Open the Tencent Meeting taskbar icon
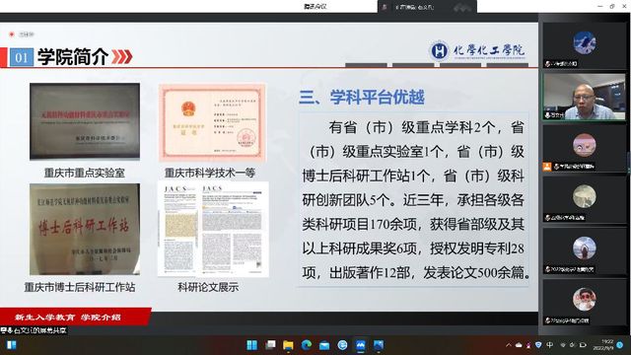The width and height of the screenshot is (631, 355). [x=360, y=345]
